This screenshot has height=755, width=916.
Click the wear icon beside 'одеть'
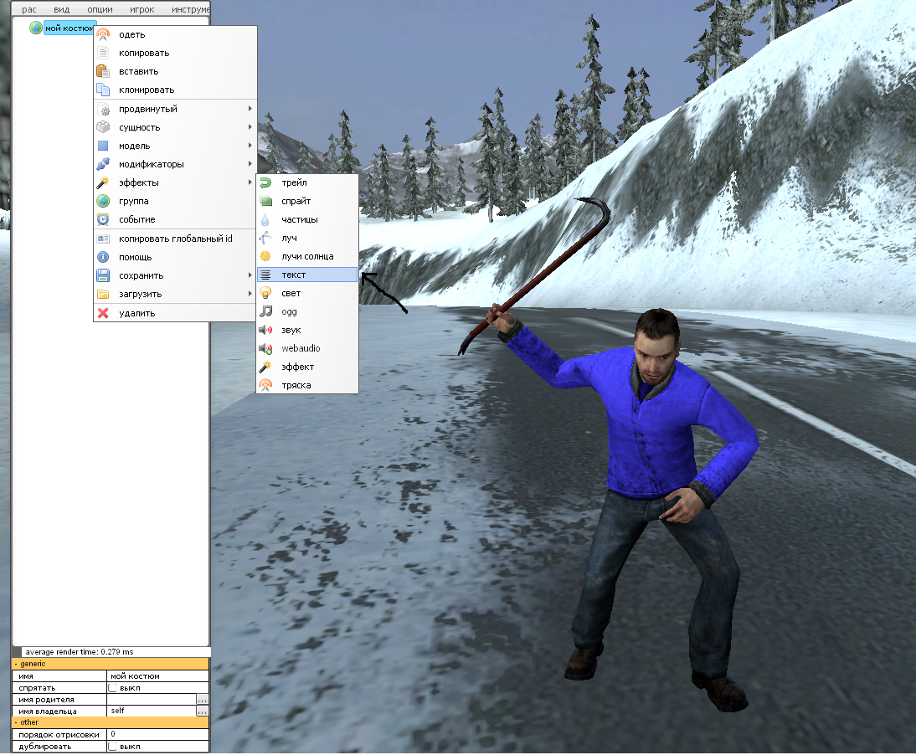[103, 34]
